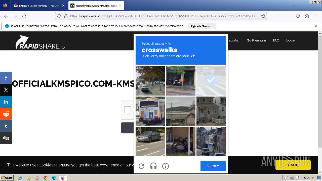322x181 pixels.
Task: Launch Chrome from taskbar
Action: click(46, 178)
